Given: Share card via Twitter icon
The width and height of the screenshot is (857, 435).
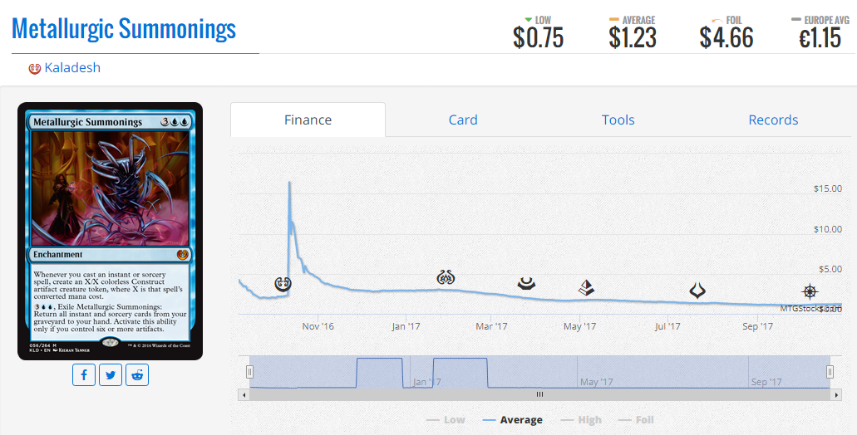Looking at the screenshot, I should click(111, 375).
